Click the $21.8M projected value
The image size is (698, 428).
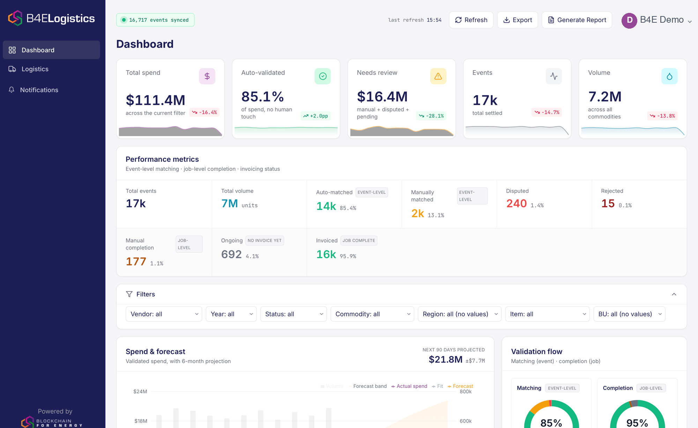[x=446, y=359]
